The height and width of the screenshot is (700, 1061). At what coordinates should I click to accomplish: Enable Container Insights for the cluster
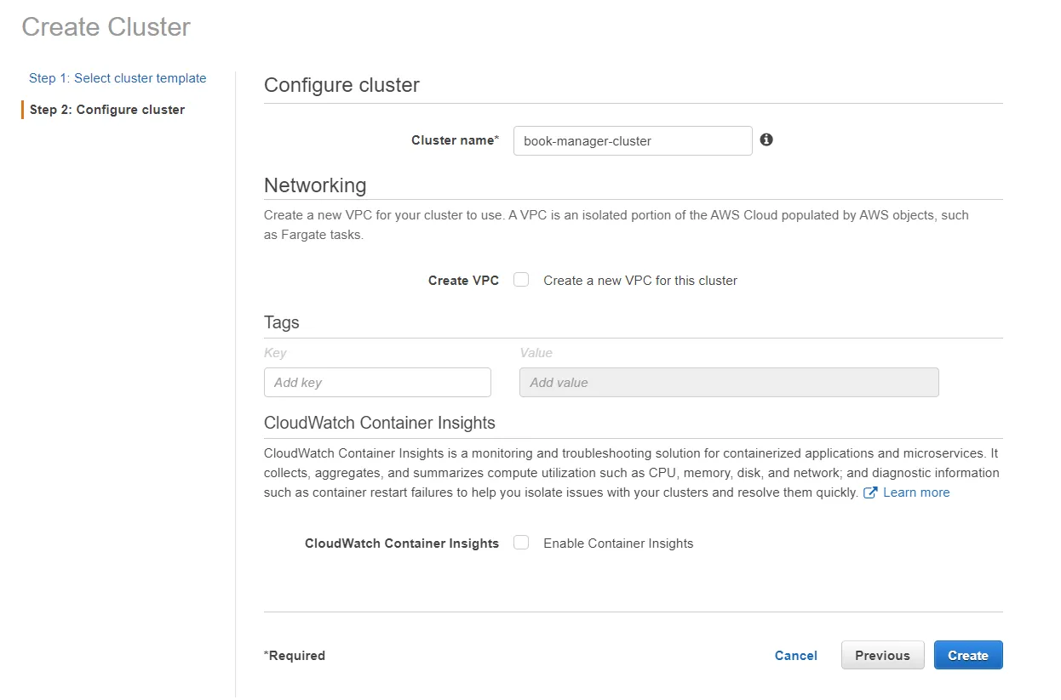(520, 542)
